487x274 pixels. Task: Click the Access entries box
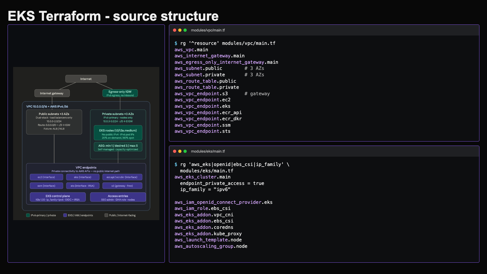tap(118, 197)
